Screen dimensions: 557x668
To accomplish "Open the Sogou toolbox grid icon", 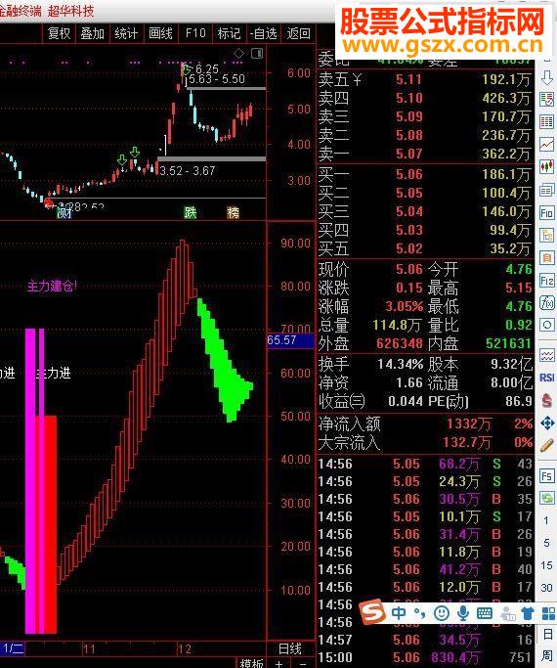I will (549, 613).
